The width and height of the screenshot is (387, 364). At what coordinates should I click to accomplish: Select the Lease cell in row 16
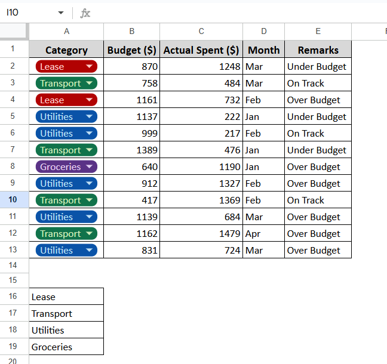click(66, 297)
